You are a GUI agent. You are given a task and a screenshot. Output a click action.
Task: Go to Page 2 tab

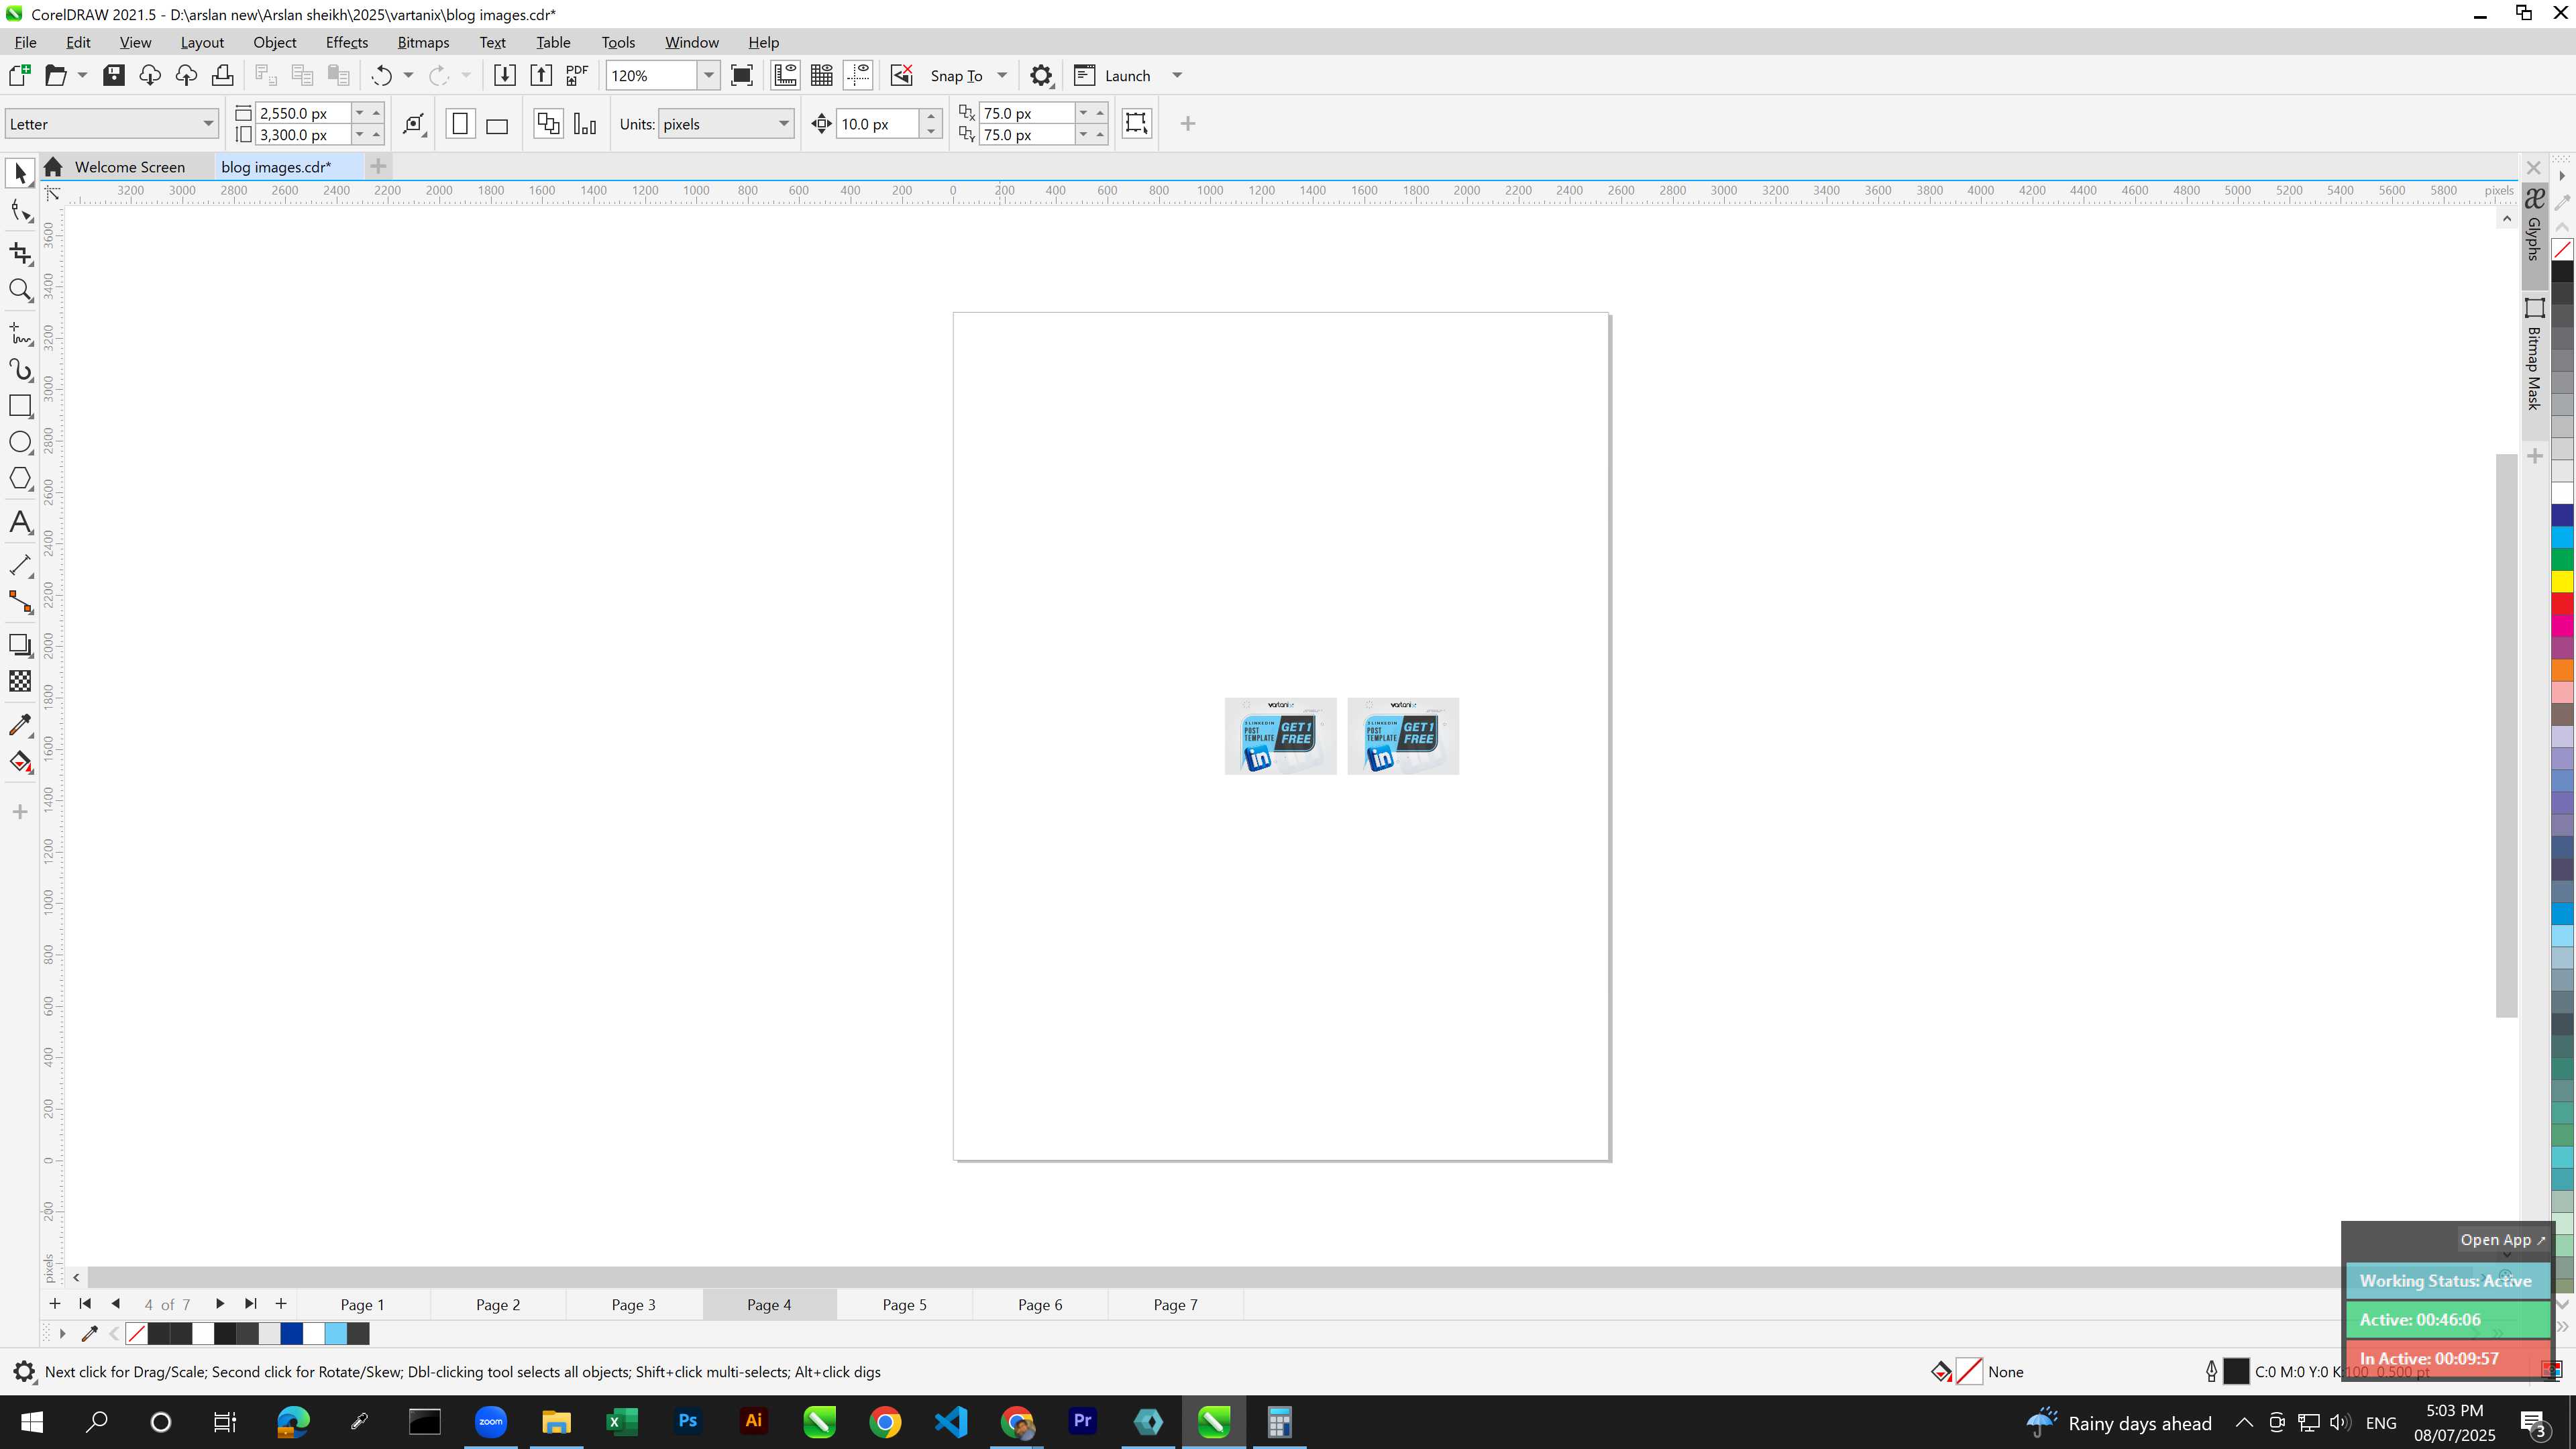[498, 1304]
